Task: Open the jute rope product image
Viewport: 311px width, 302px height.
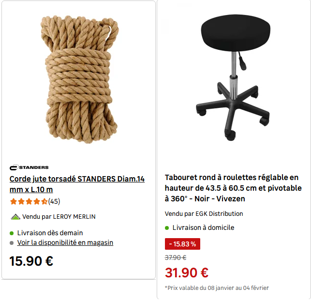Action: (79, 79)
